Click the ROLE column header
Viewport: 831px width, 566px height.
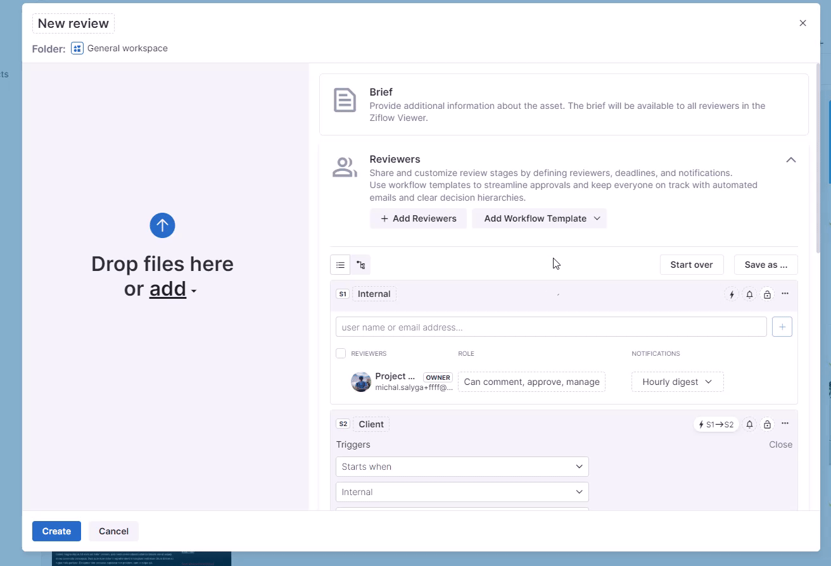466,353
